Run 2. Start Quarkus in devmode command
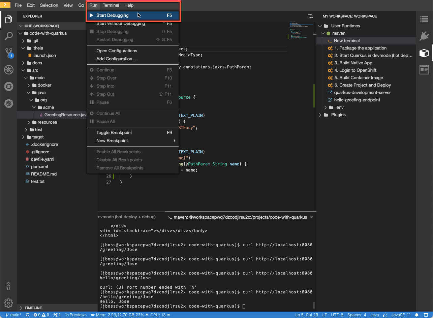The image size is (433, 318). pos(373,56)
